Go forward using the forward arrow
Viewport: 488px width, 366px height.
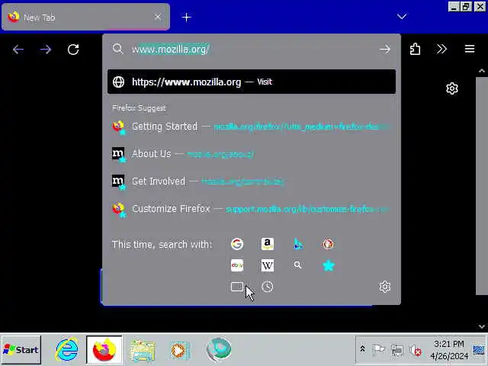point(46,50)
